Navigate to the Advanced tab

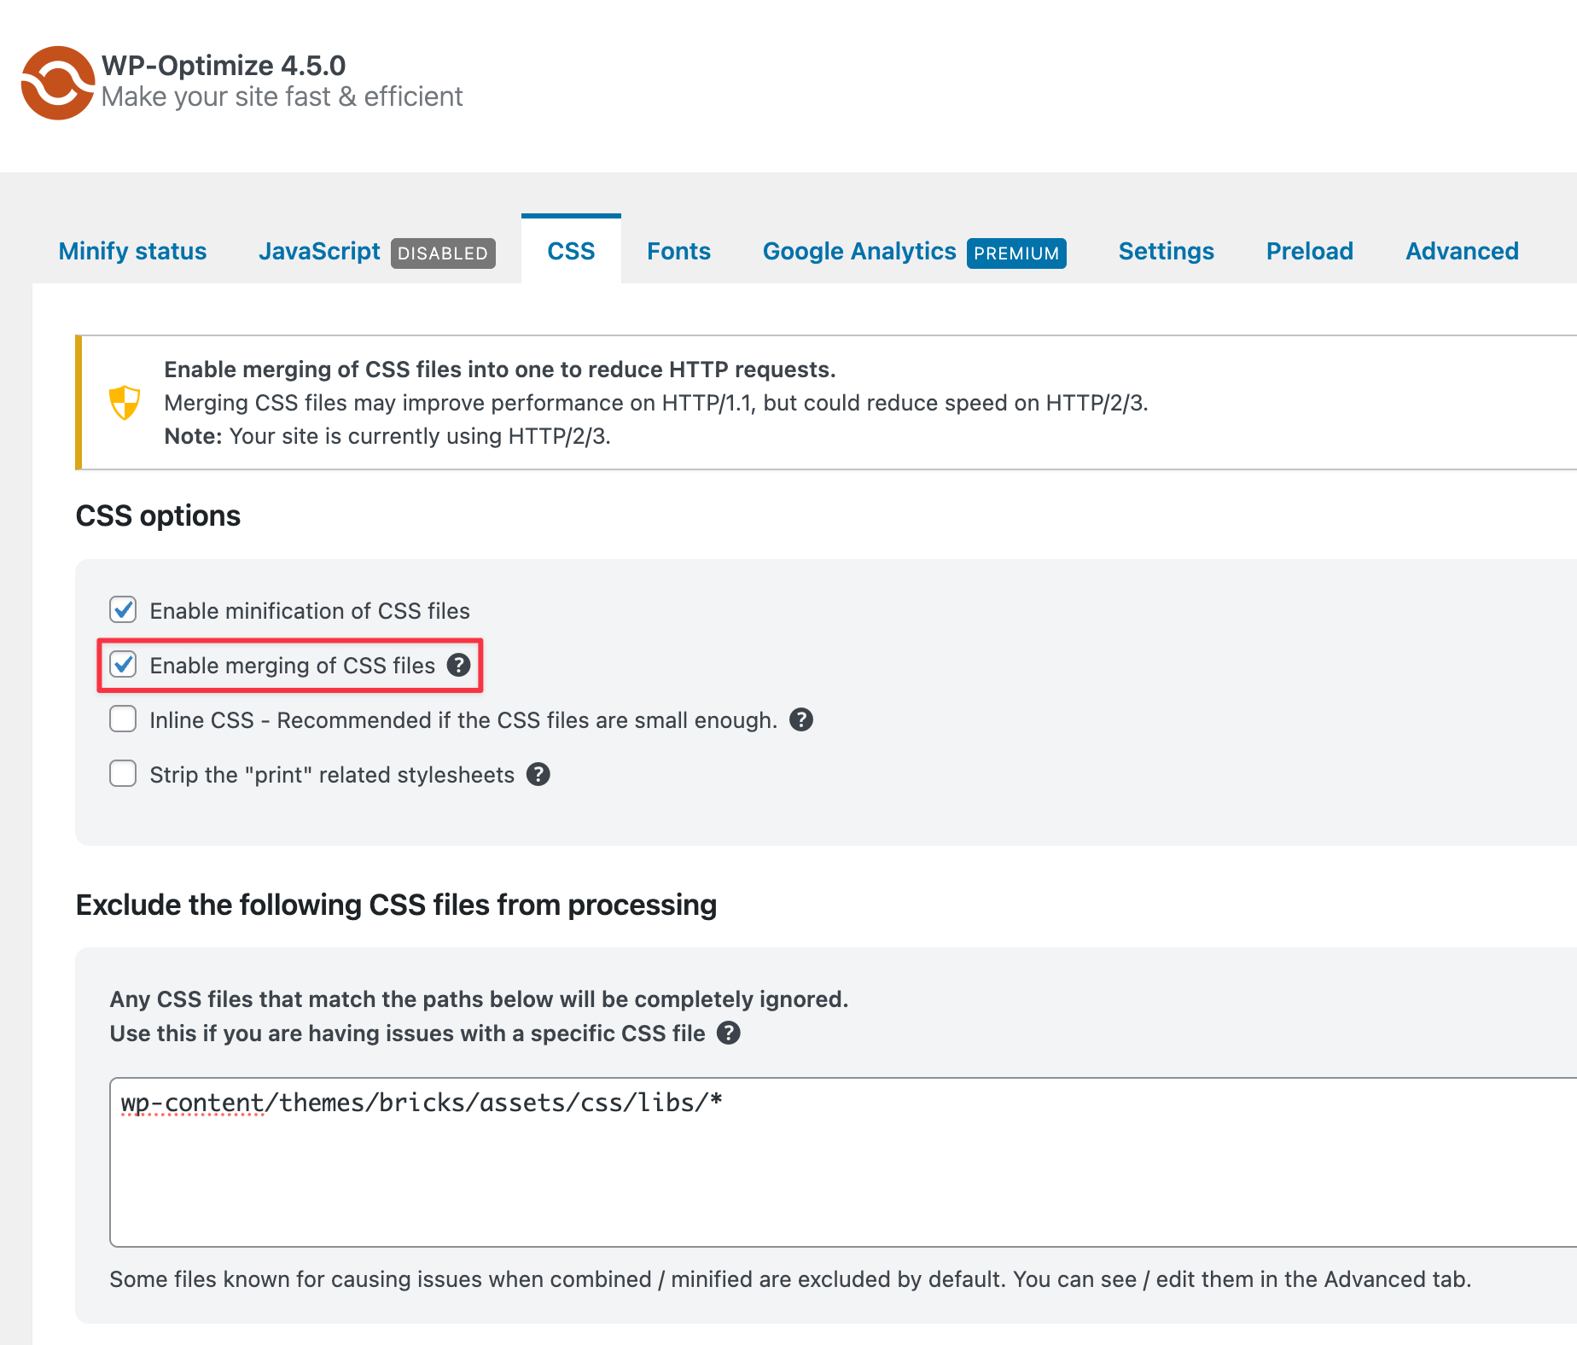(1462, 251)
